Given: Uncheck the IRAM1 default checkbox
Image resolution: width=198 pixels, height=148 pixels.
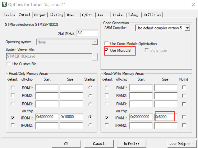Looking at the screenshot, I should pyautogui.click(x=107, y=118).
